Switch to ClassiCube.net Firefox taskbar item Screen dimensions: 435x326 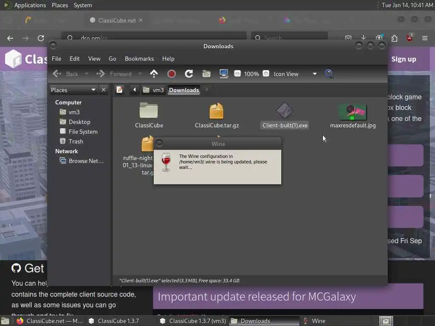point(51,321)
